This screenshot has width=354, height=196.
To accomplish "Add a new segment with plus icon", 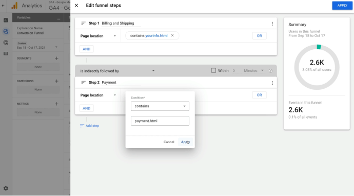I will 56,58.
